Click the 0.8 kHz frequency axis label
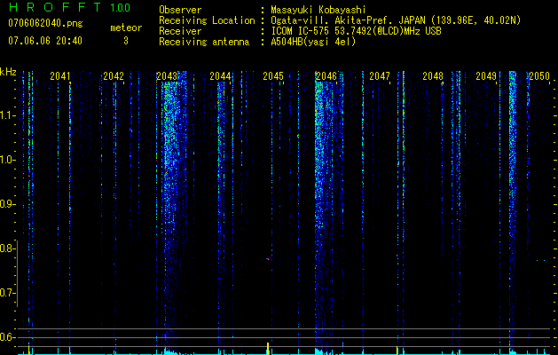The image size is (558, 355). tap(7, 248)
